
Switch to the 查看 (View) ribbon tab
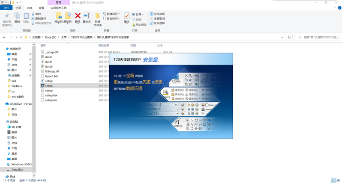[41, 8]
